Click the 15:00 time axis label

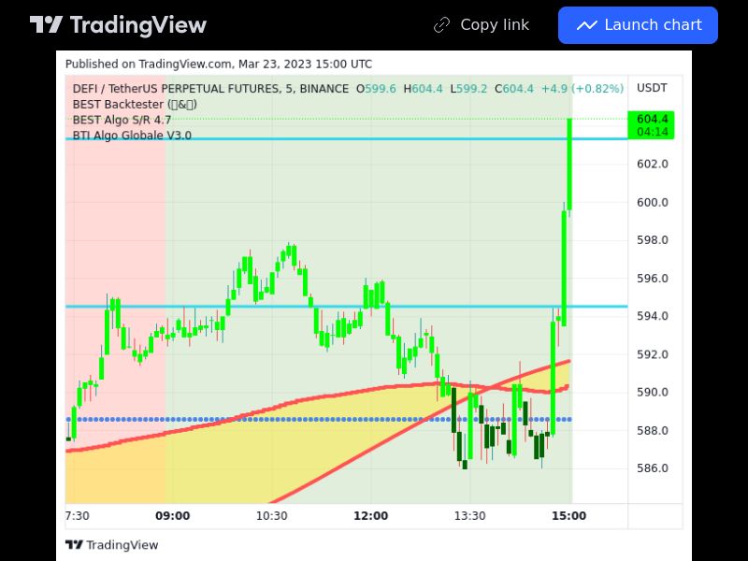coord(568,516)
